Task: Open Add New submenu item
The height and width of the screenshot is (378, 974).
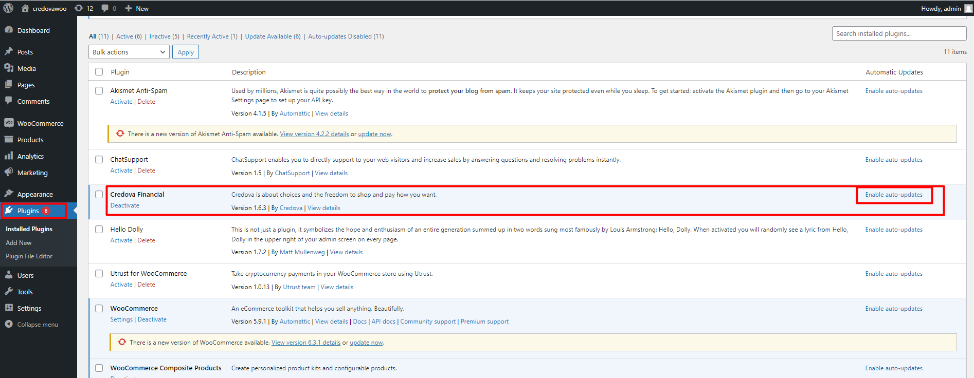Action: pos(19,242)
